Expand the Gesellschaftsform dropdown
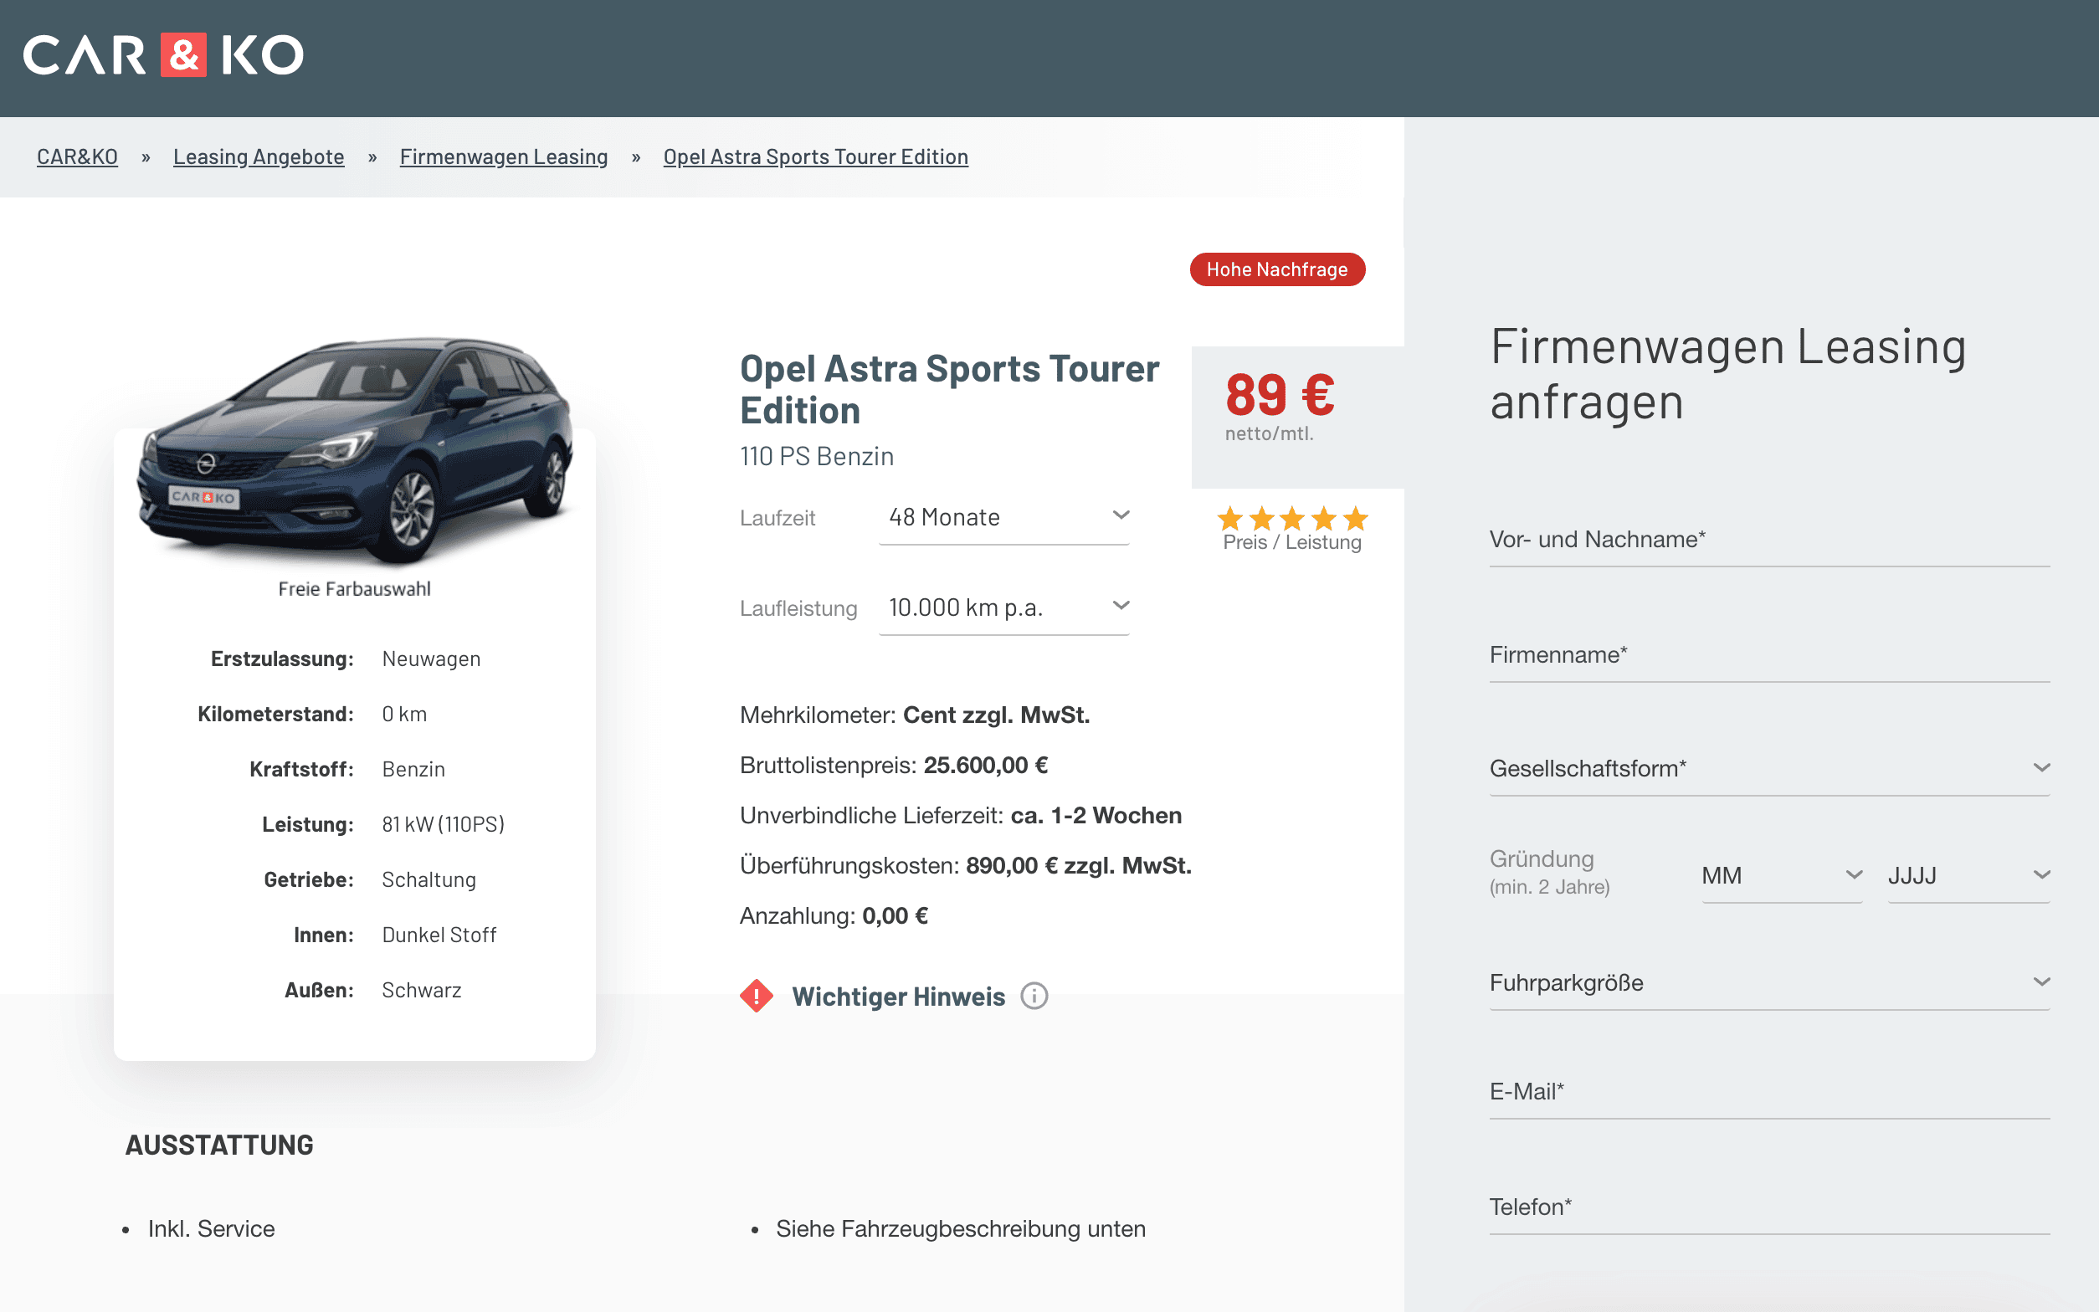Screen dimensions: 2099x1312 pos(1769,769)
